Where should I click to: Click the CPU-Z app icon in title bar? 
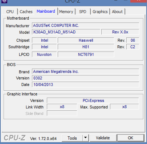click(x=4, y=1)
